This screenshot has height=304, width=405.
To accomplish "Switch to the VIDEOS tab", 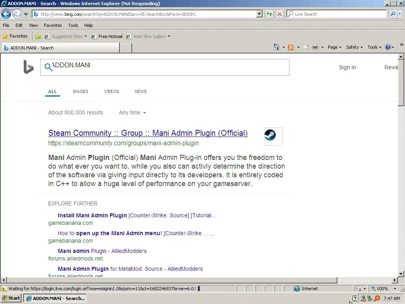I will (x=111, y=91).
